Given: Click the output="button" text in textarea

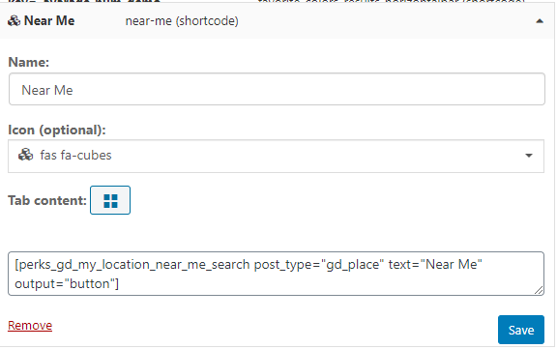Looking at the screenshot, I should [67, 283].
